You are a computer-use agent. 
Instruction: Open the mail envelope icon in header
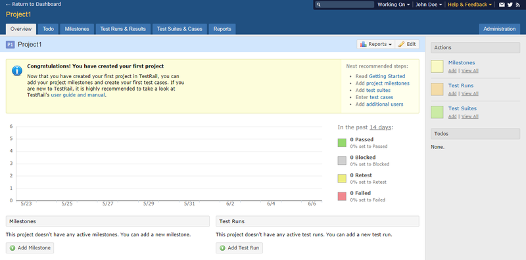click(502, 5)
